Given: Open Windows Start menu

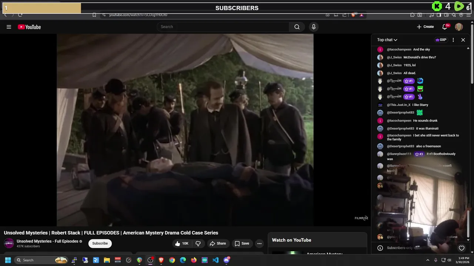Looking at the screenshot, I should tap(8, 260).
